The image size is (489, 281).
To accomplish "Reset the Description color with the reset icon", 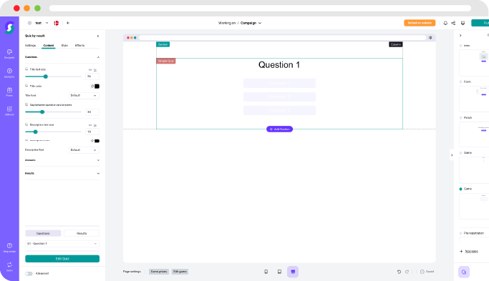I will 92,141.
